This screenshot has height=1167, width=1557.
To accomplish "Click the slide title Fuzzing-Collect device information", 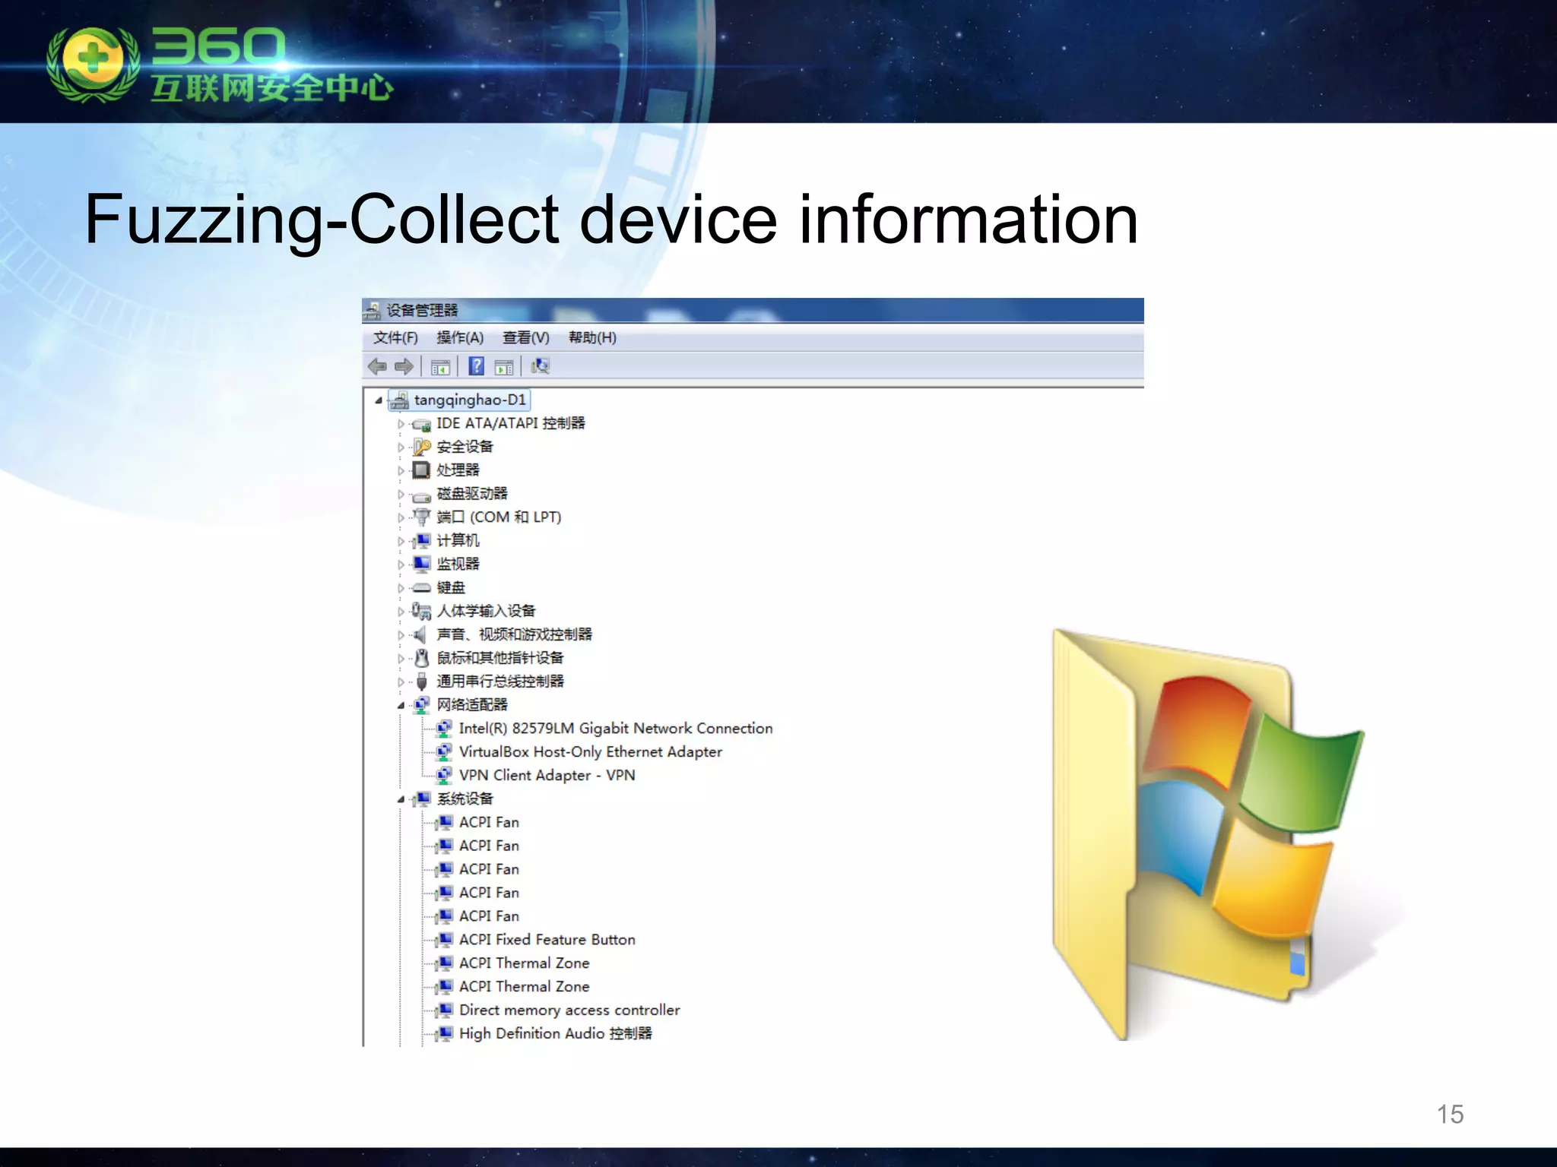I will [611, 220].
